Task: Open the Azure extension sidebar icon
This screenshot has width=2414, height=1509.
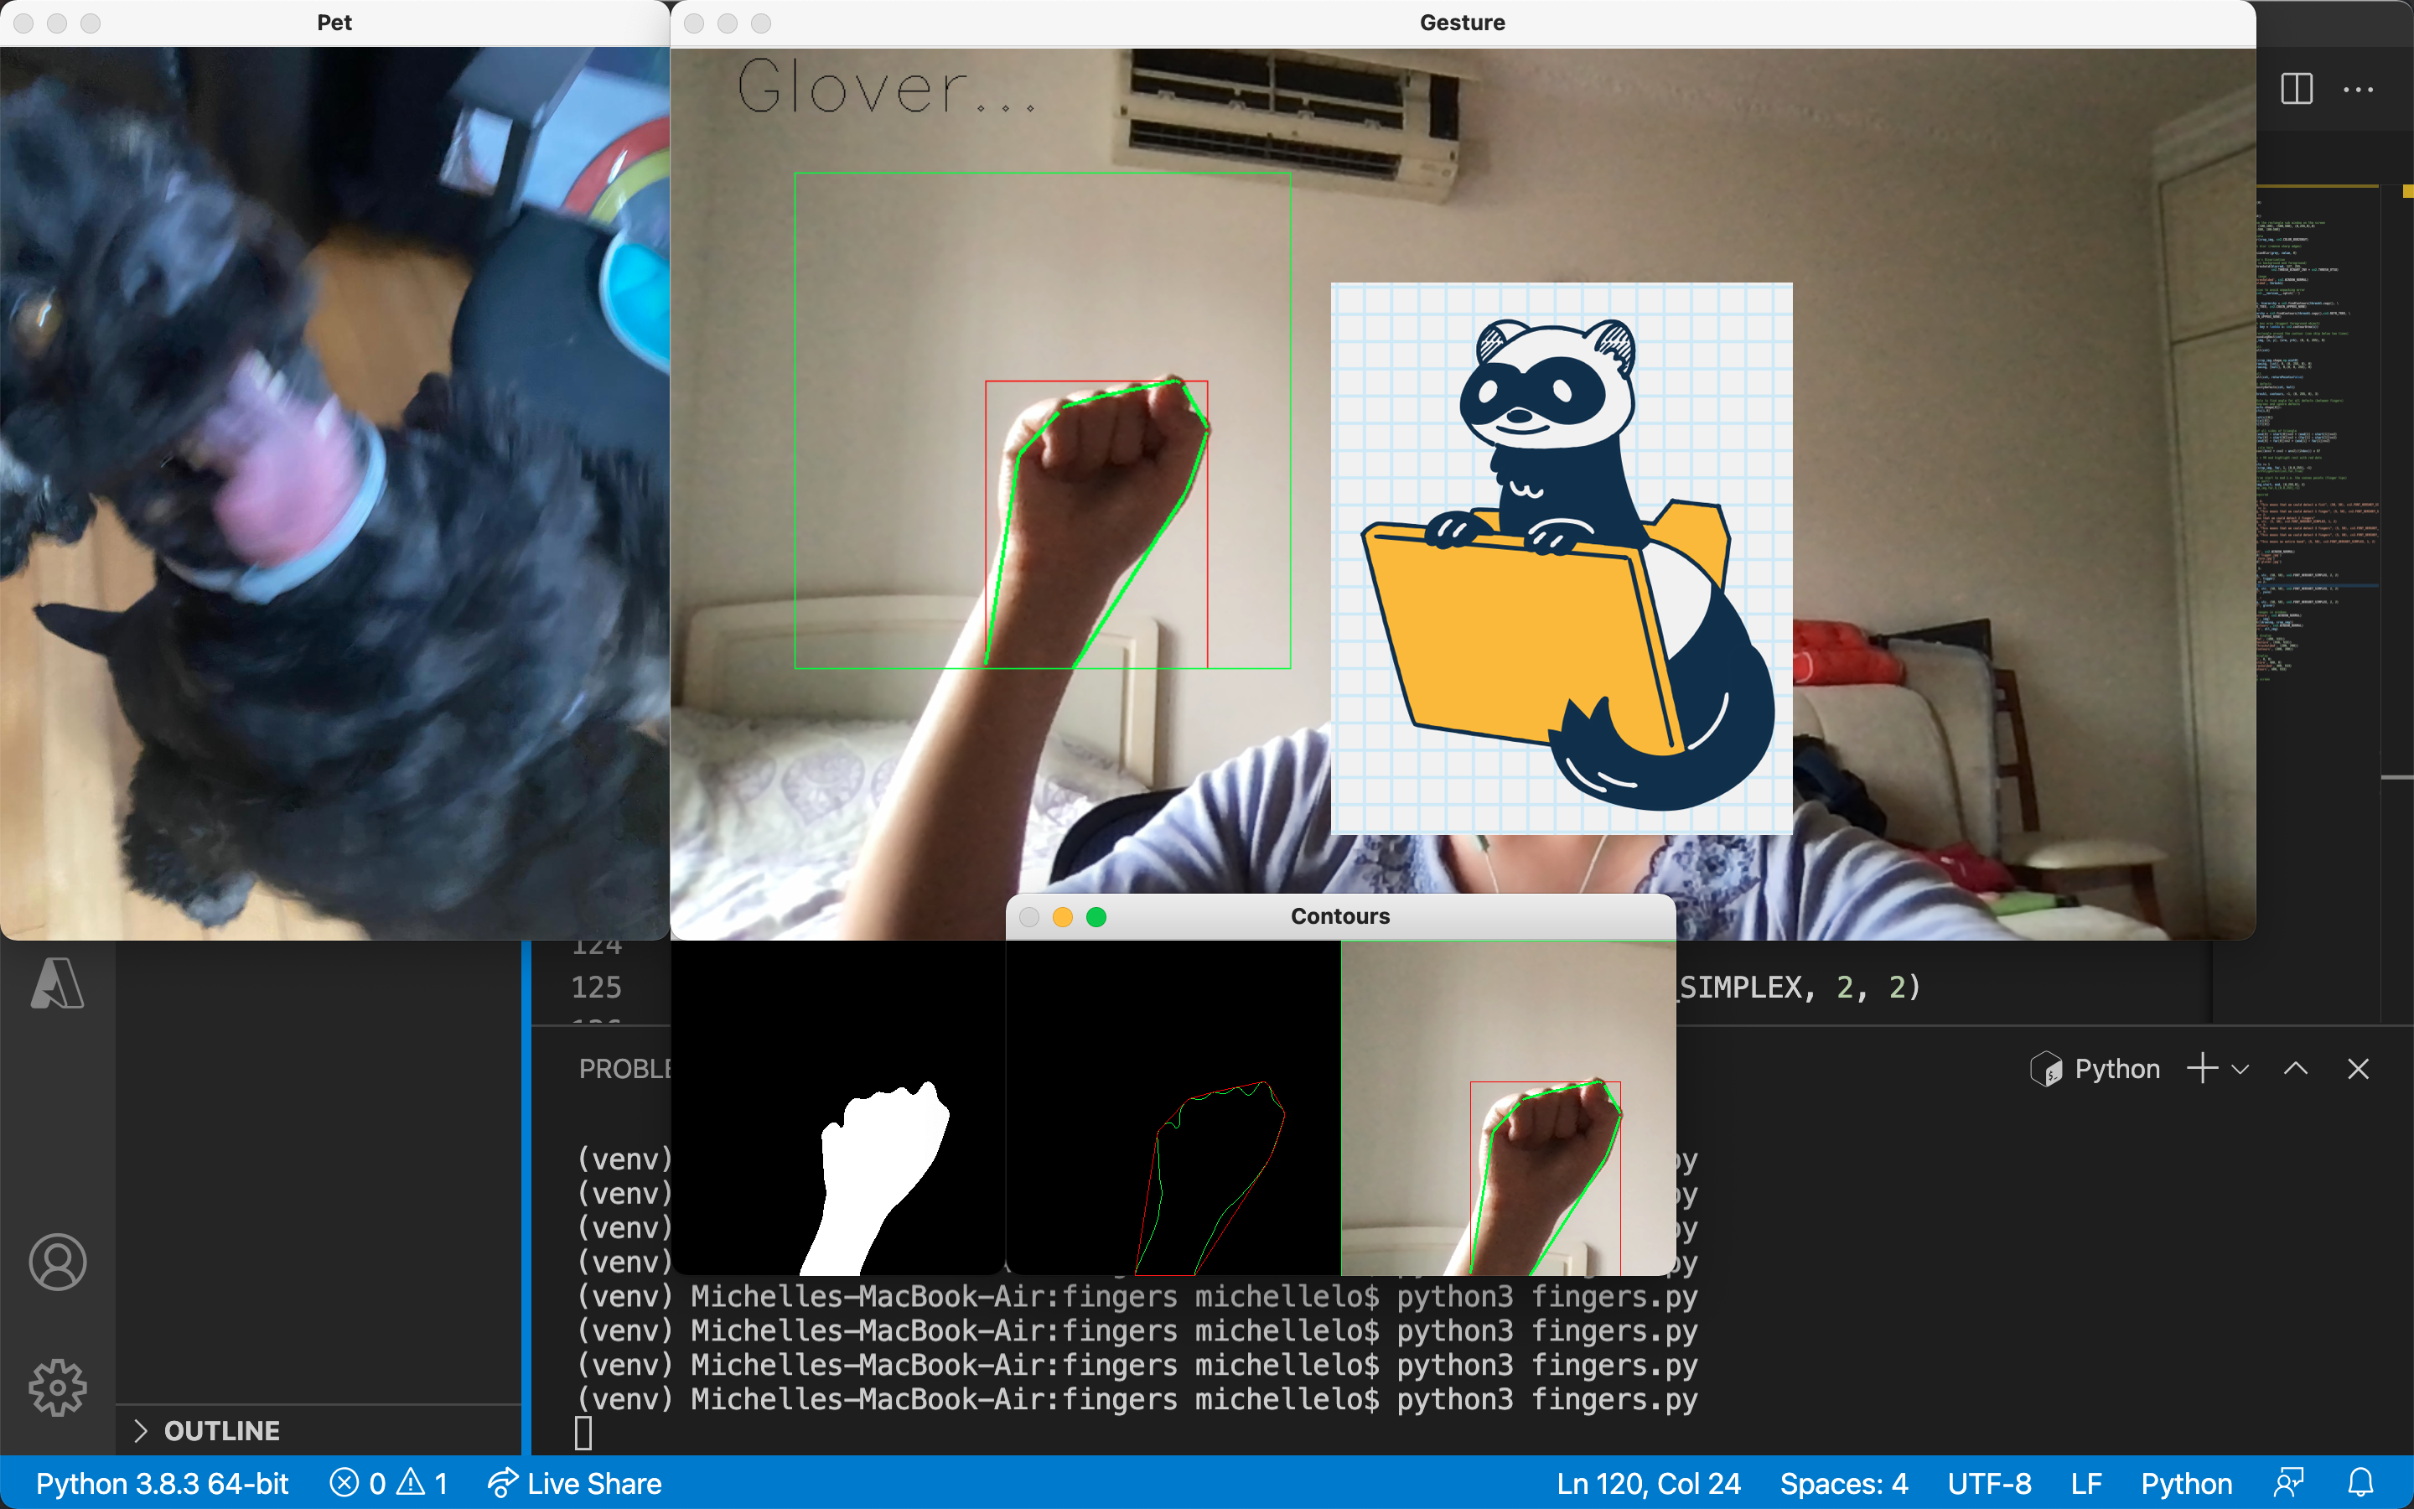Action: 57,984
